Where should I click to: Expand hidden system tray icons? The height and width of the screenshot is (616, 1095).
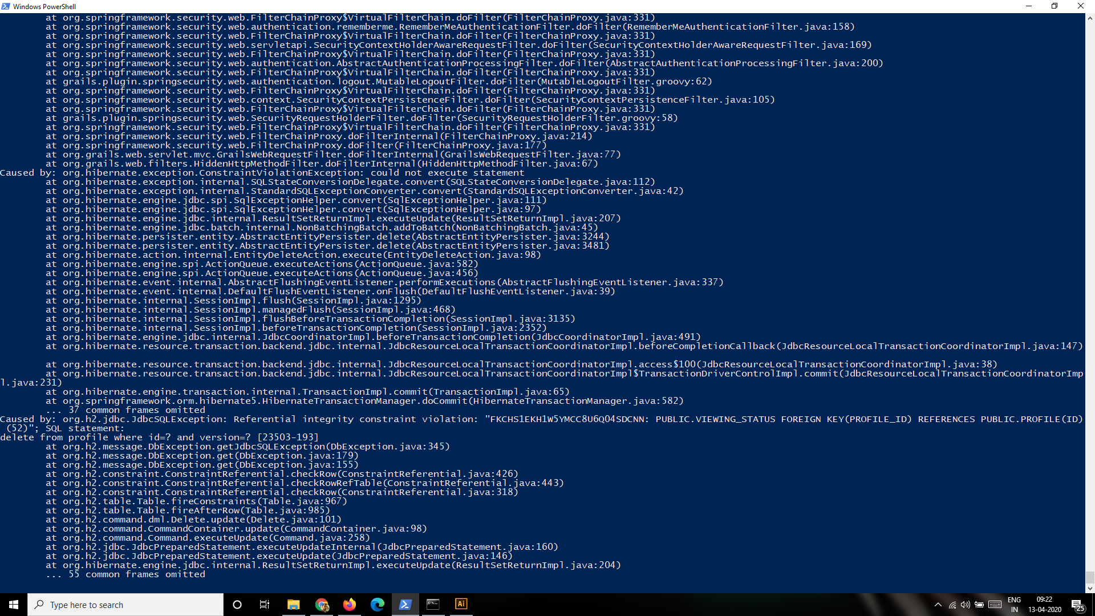(937, 605)
